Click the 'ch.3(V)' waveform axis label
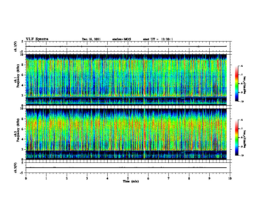Image resolution: width=259 pixels, height=200 pixels. coord(15,168)
